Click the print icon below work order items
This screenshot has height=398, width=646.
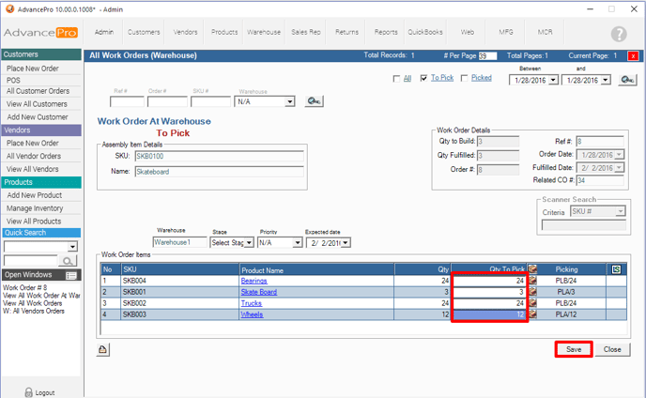(x=103, y=349)
